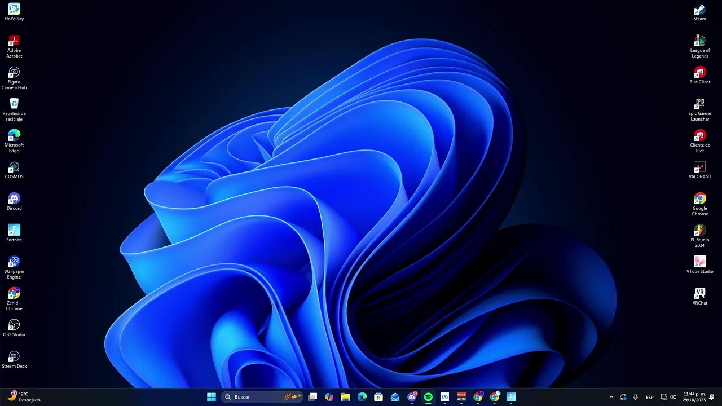Image resolution: width=722 pixels, height=406 pixels.
Task: Select the Zahid - Chrome desktop shortcut
Action: tap(14, 299)
